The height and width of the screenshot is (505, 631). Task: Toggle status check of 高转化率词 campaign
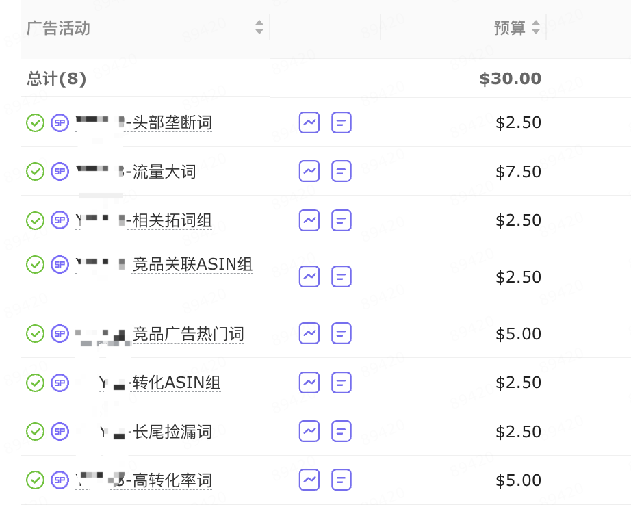(x=35, y=480)
